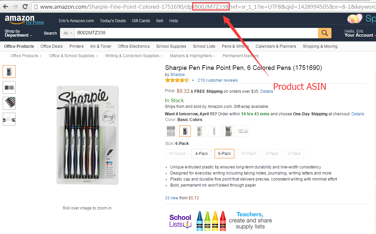Open the All search category dropdown

point(67,33)
